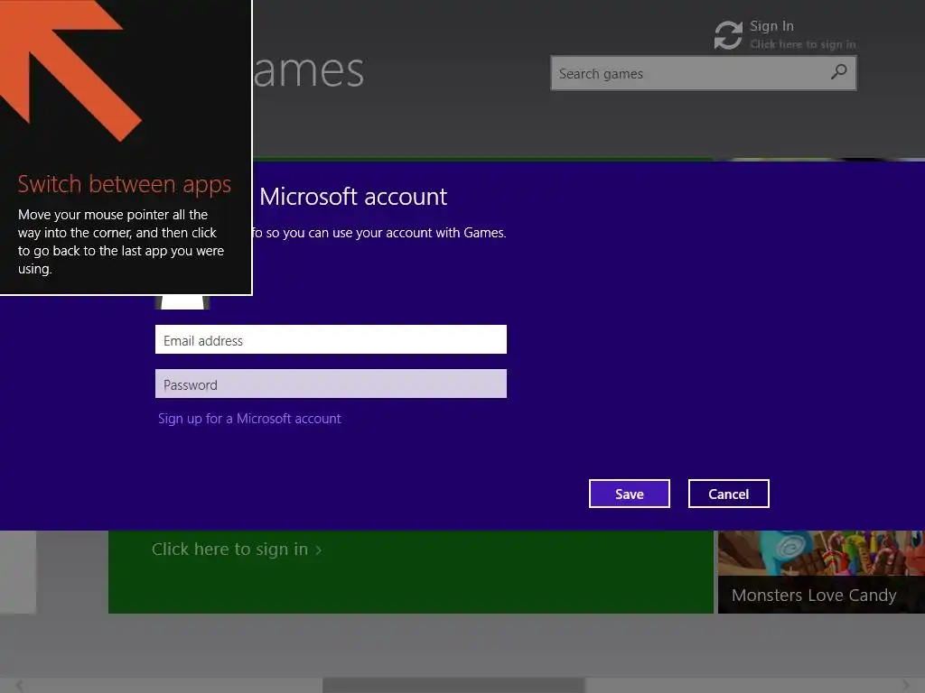Click the magnifier search icon
925x693 pixels.
tap(838, 72)
